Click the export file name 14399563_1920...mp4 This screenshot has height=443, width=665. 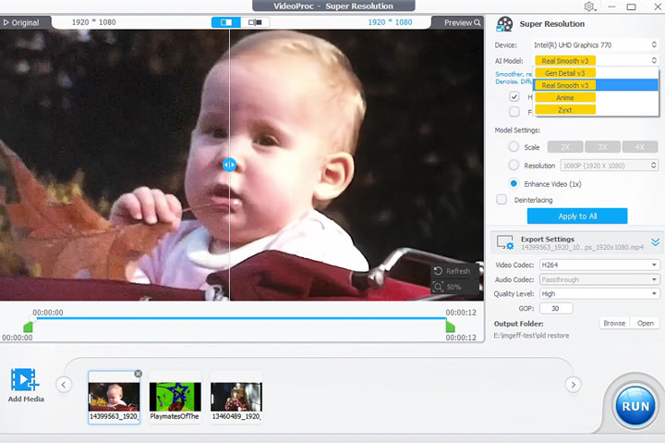(582, 247)
